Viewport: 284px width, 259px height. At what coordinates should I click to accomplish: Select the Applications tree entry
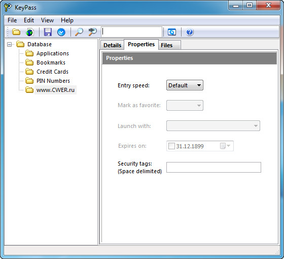53,53
